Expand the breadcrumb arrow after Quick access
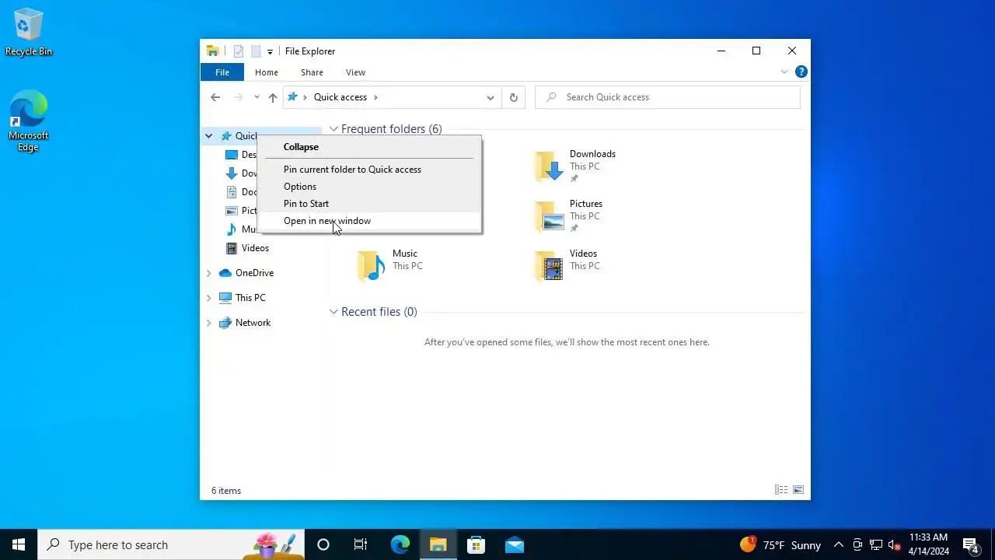The width and height of the screenshot is (995, 560). pyautogui.click(x=376, y=97)
